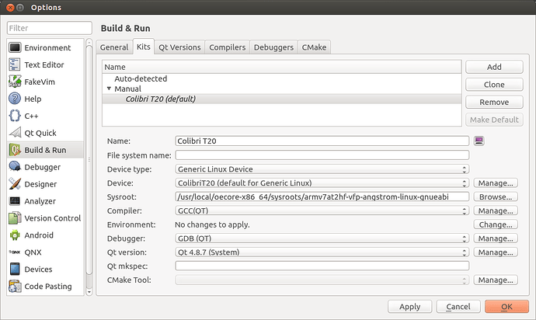Switch to the Debuggers tab

pos(273,47)
